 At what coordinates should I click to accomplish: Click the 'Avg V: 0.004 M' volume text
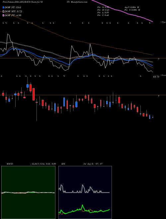tap(132, 7)
